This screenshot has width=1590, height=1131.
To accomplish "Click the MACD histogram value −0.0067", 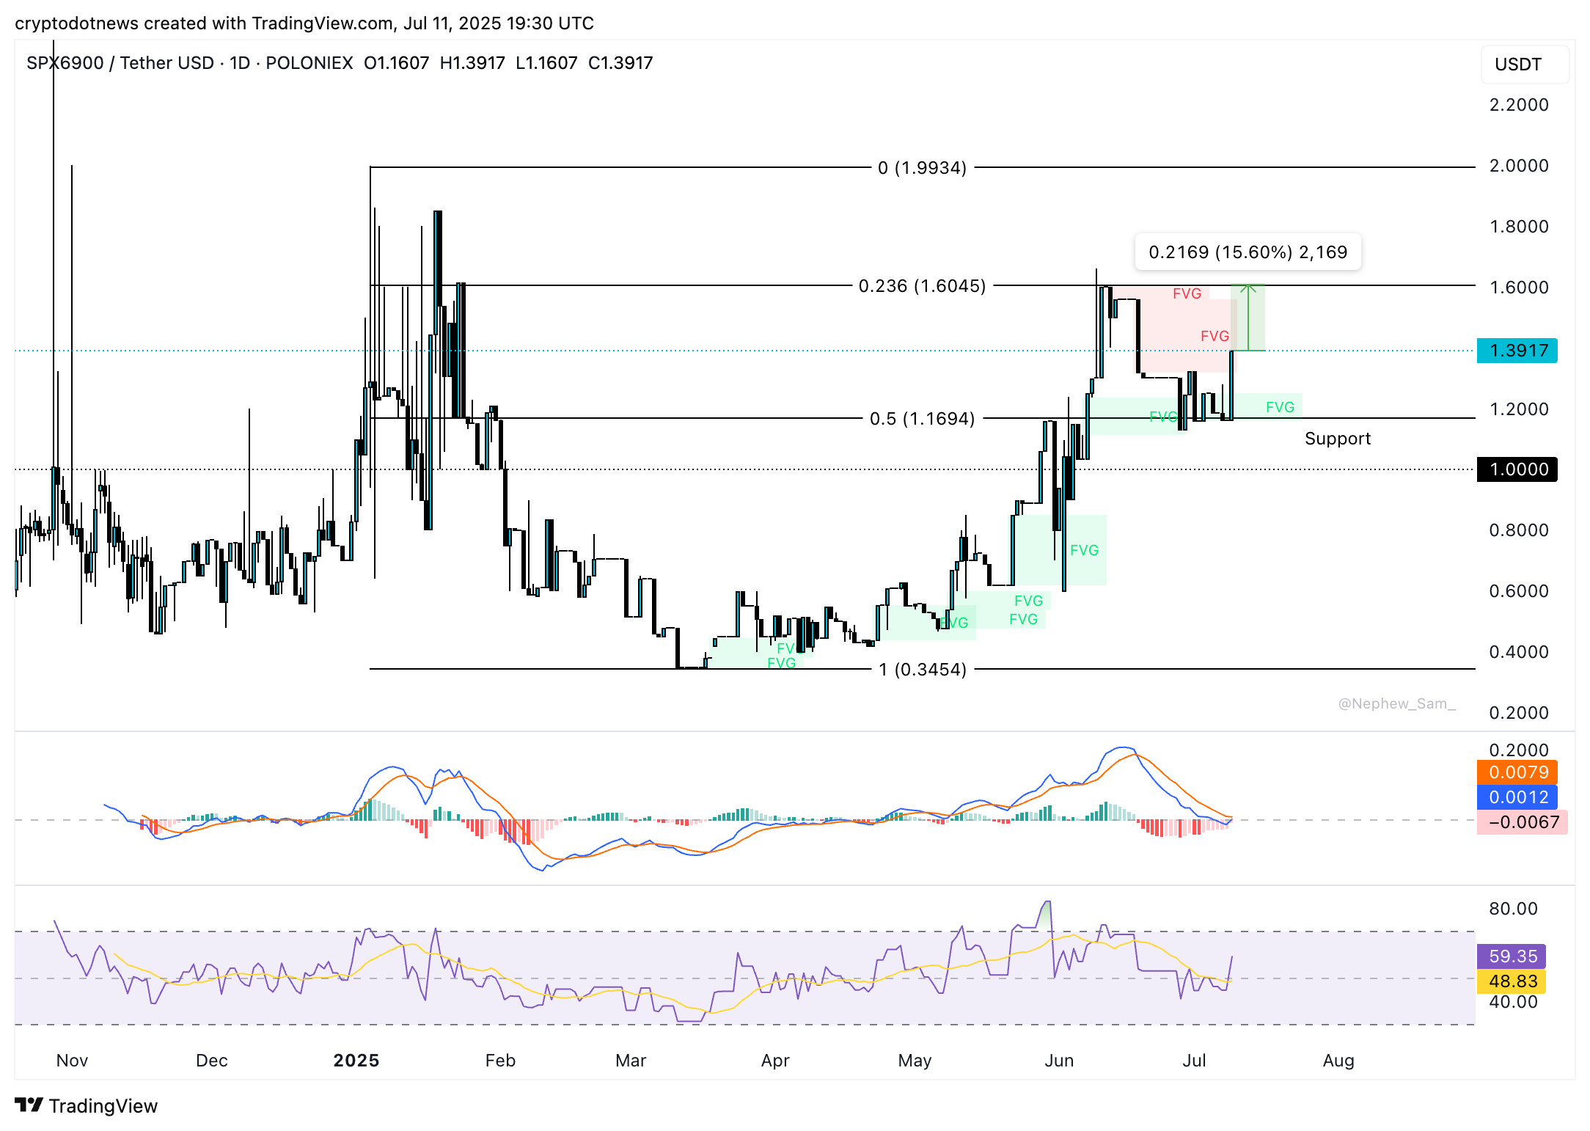I will [1523, 822].
